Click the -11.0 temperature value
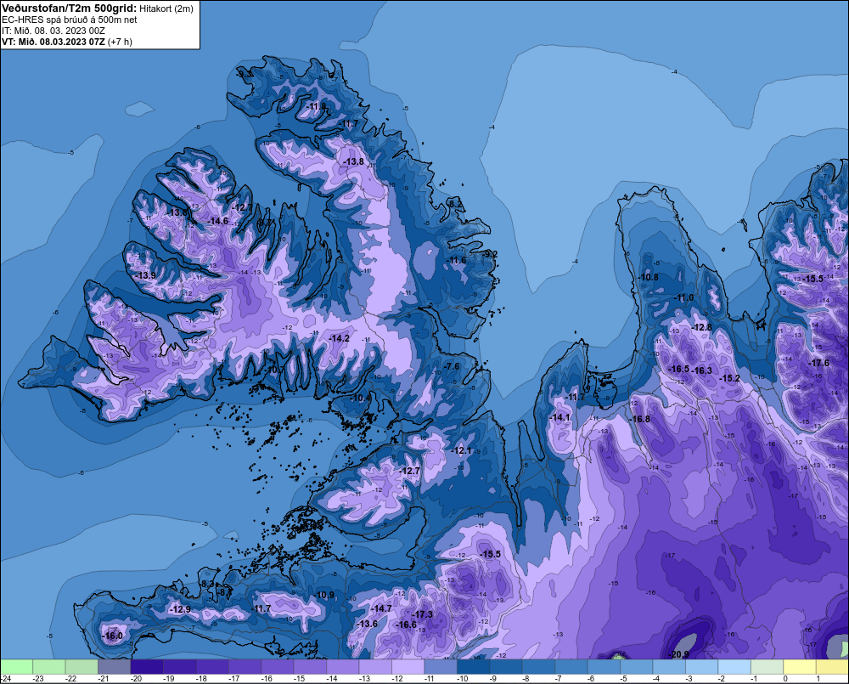Viewport: 849px width, 684px height. pos(684,298)
